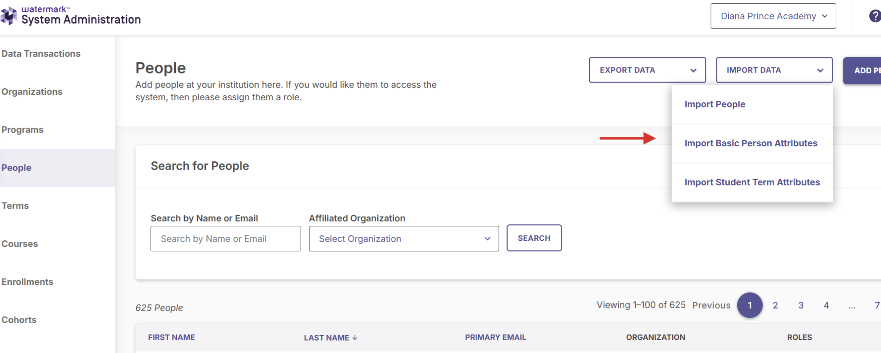
Task: Go to page 4 of results
Action: click(x=826, y=305)
